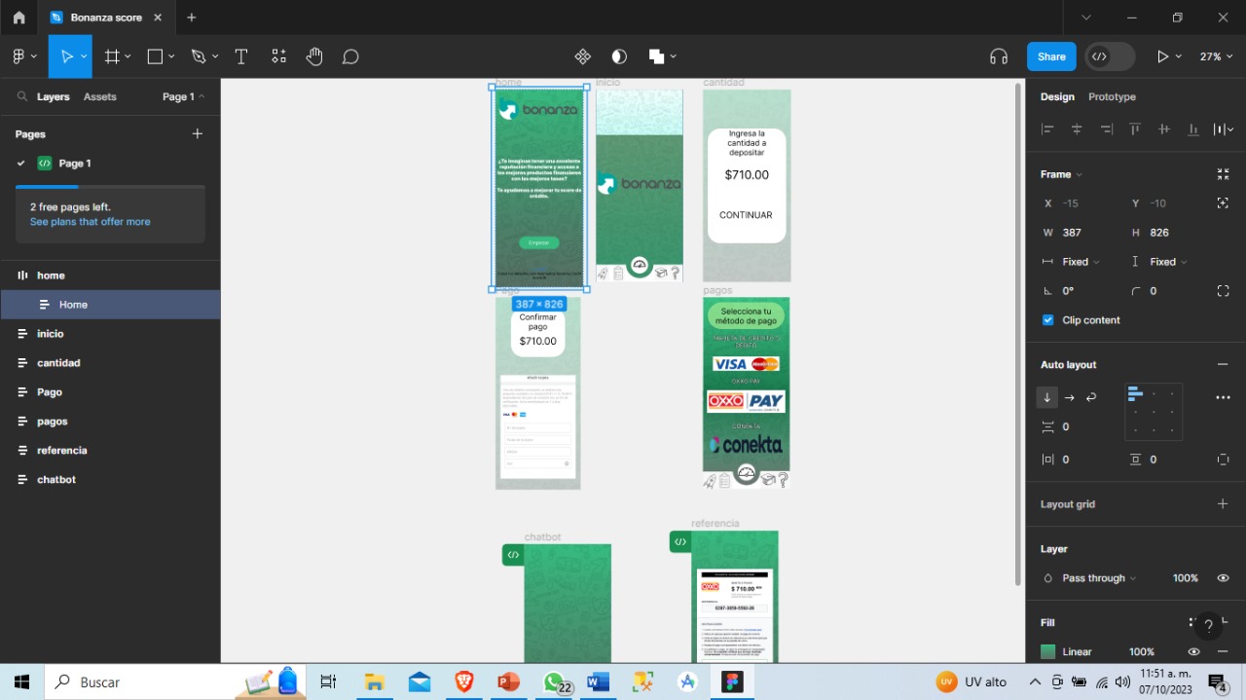This screenshot has height=700, width=1246.
Task: Select the referencia layer
Action: pyautogui.click(x=110, y=450)
